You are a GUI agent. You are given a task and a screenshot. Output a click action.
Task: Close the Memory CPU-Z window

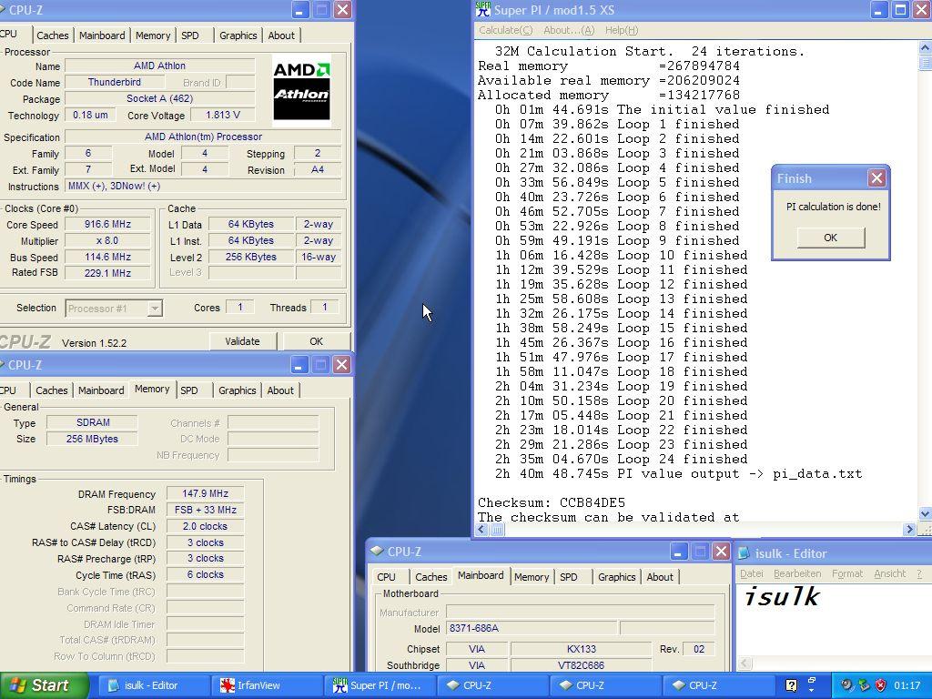(x=342, y=364)
